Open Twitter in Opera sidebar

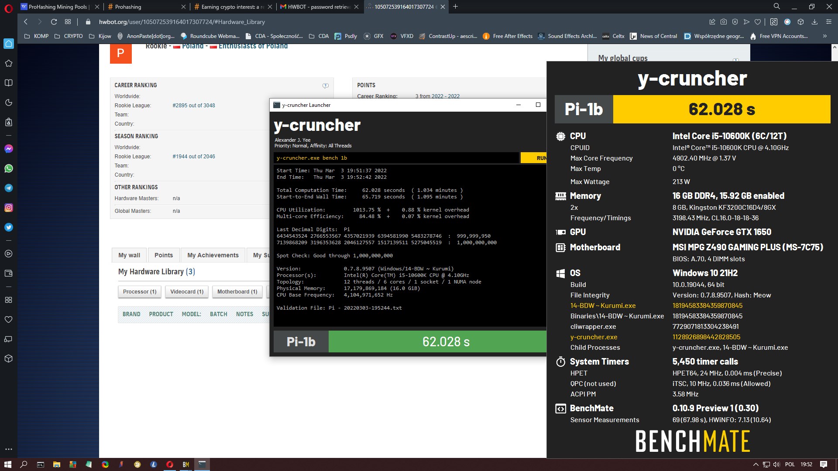8,227
